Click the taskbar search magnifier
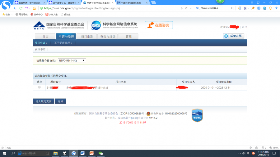Screen dimensions: 280x157 point(13,153)
